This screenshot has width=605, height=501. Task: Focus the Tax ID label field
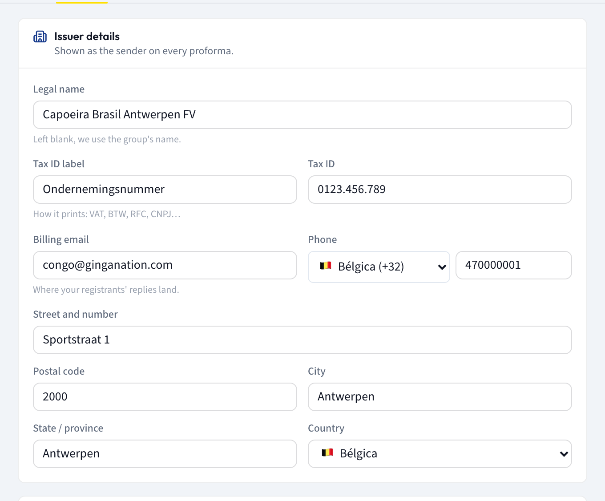pos(165,190)
